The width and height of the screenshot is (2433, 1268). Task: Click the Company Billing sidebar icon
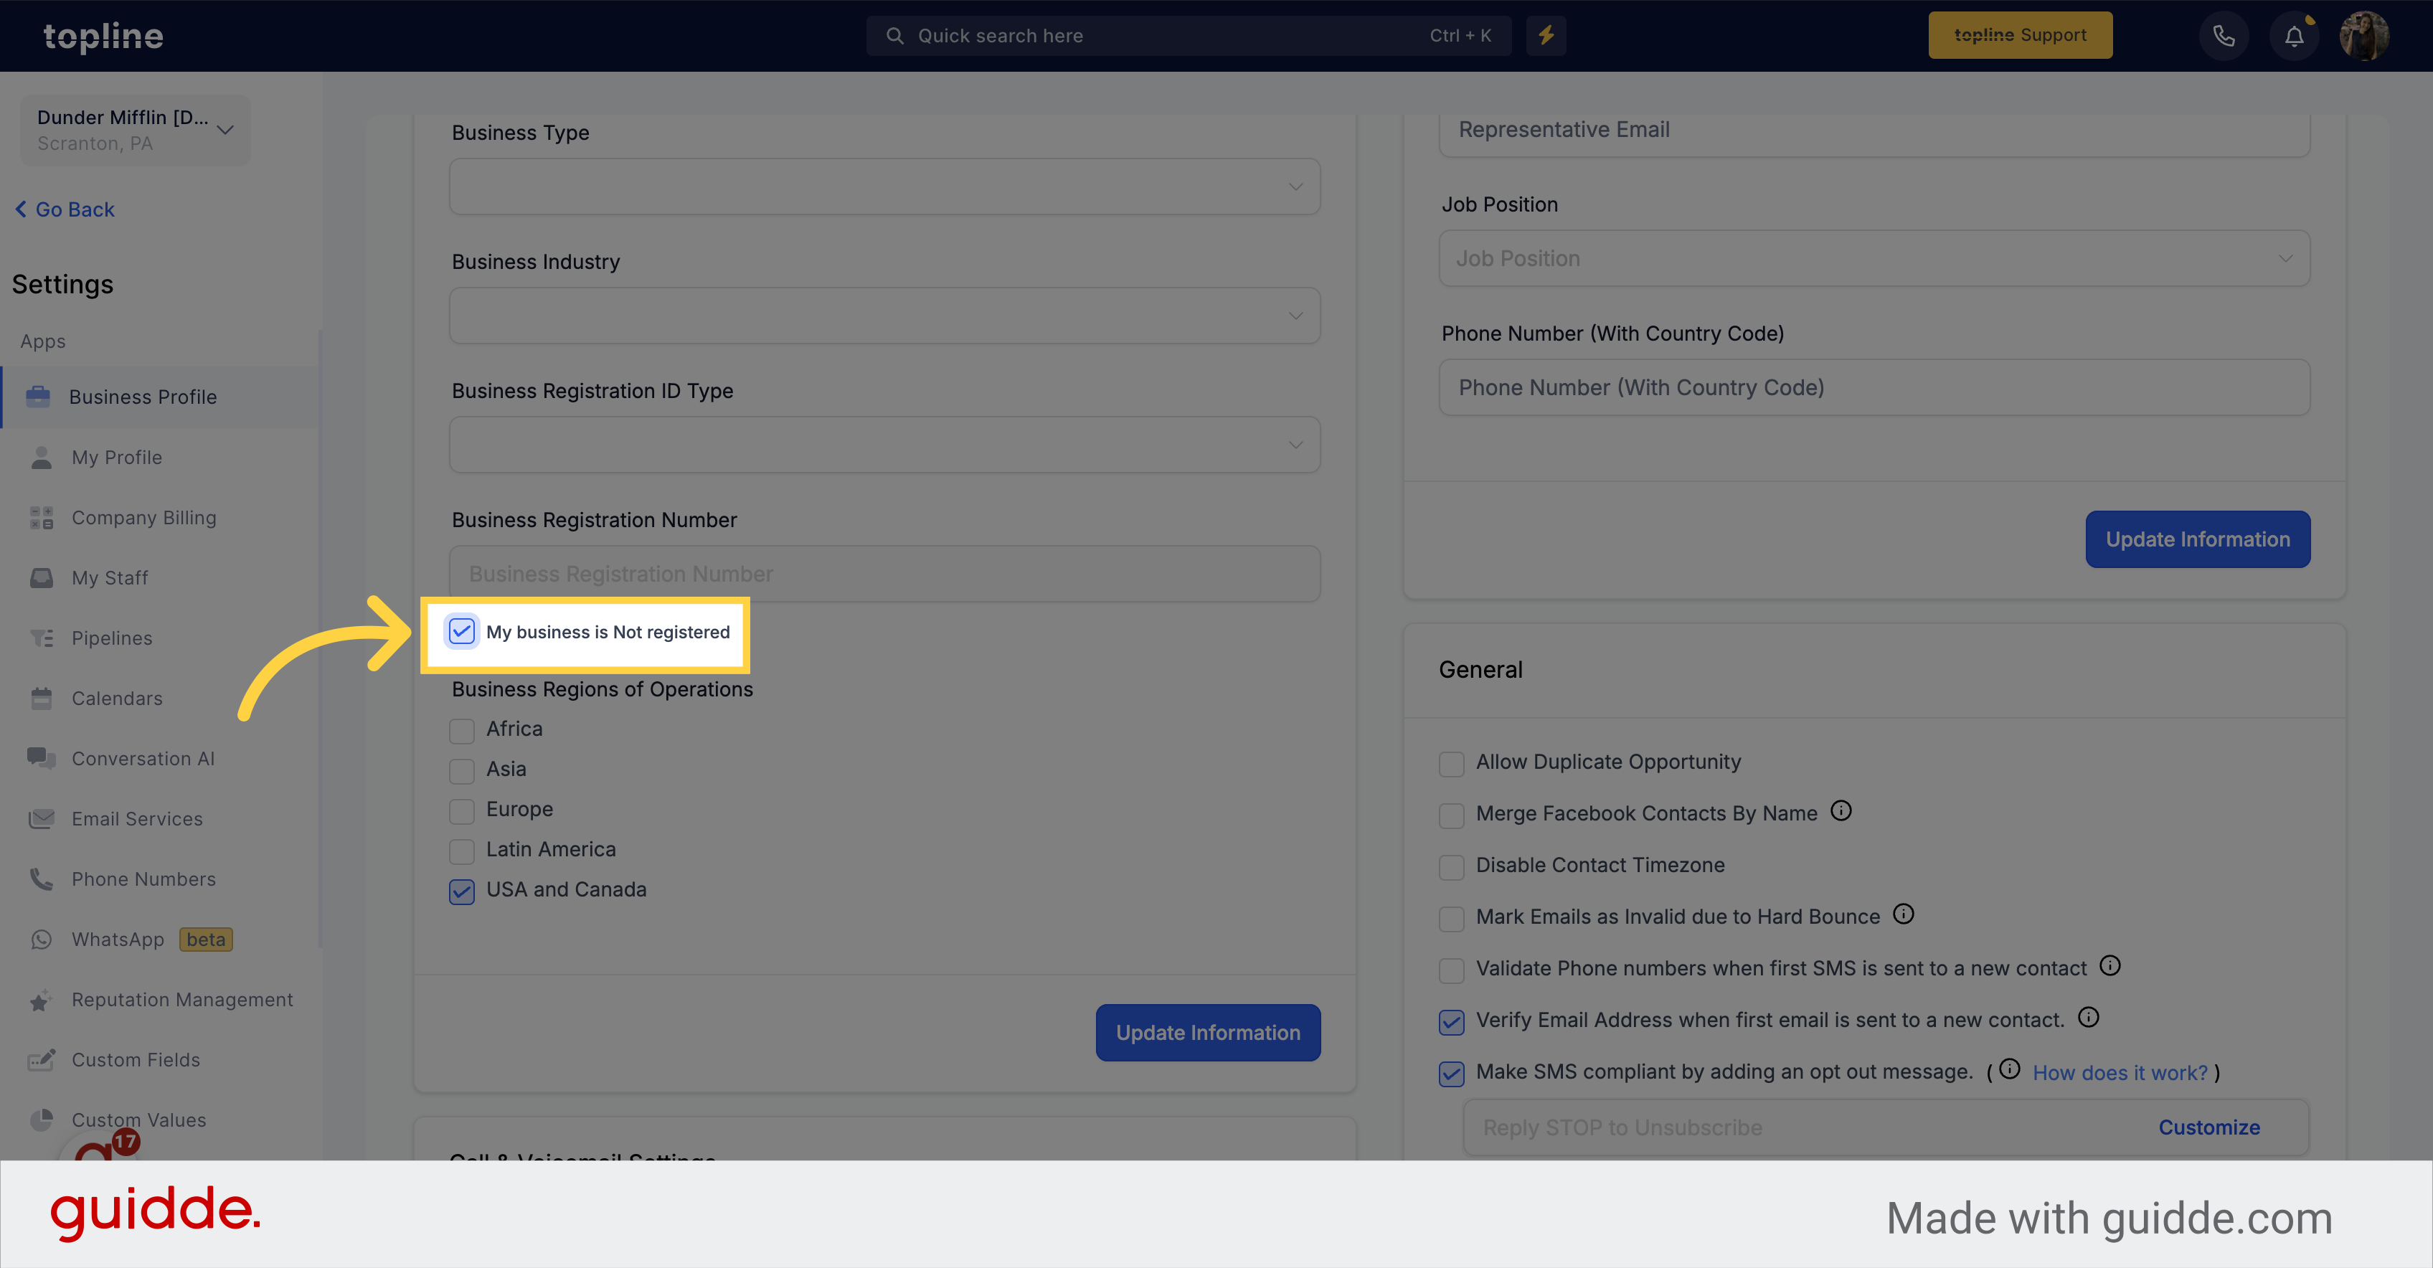click(x=42, y=516)
